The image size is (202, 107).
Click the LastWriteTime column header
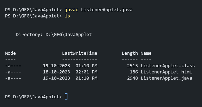click(79, 53)
